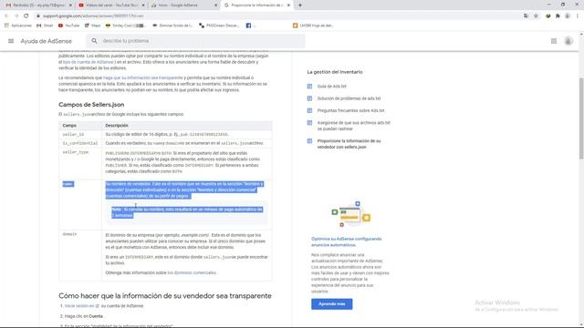
Task: Open the Eliminar fondo bookmark
Action: 172,26
